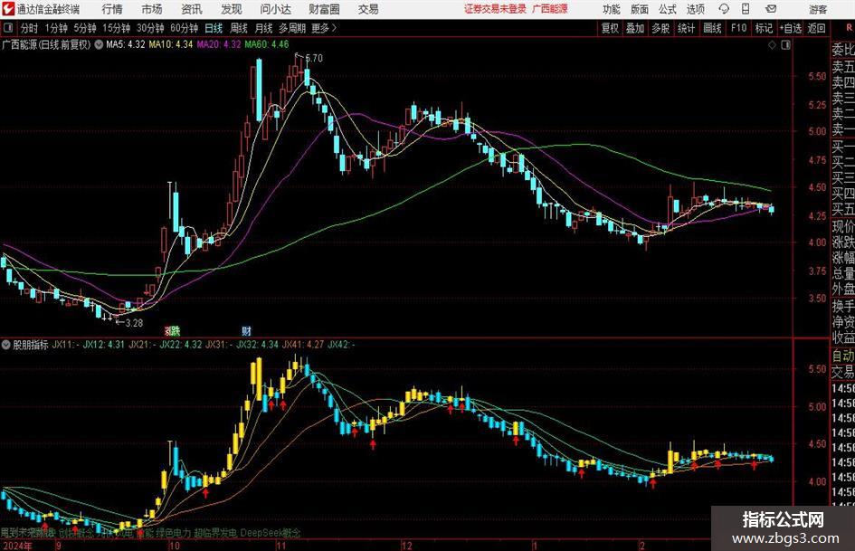This screenshot has width=855, height=551.
Task: Click the 返回 button
Action: pyautogui.click(x=816, y=28)
